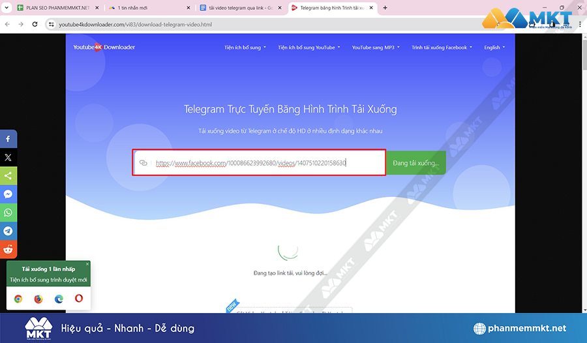The image size is (587, 343).
Task: Share page via X sidebar icon
Action: pos(8,157)
